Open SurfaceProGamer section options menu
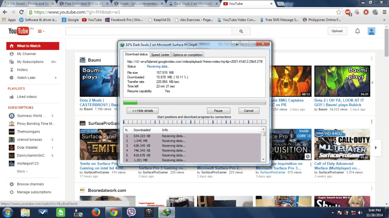389x218 pixels. pos(372,122)
